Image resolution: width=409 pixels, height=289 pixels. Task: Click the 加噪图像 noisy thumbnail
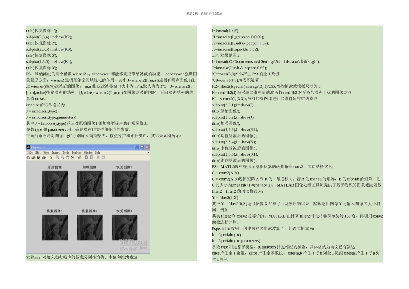90,184
